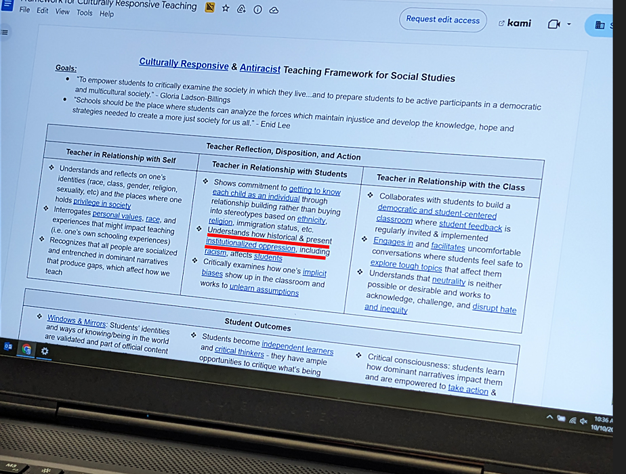Toggle the speaker volume tray icon

(x=583, y=421)
